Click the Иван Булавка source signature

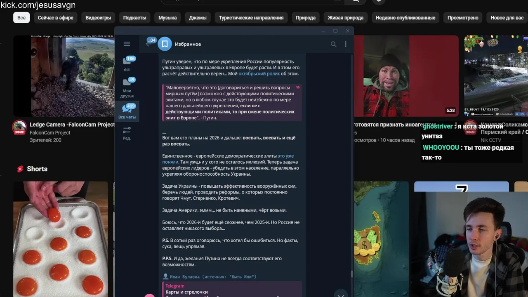[x=210, y=277]
